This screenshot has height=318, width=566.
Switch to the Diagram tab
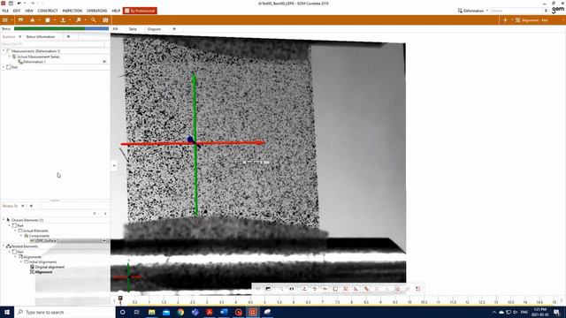[x=154, y=29]
